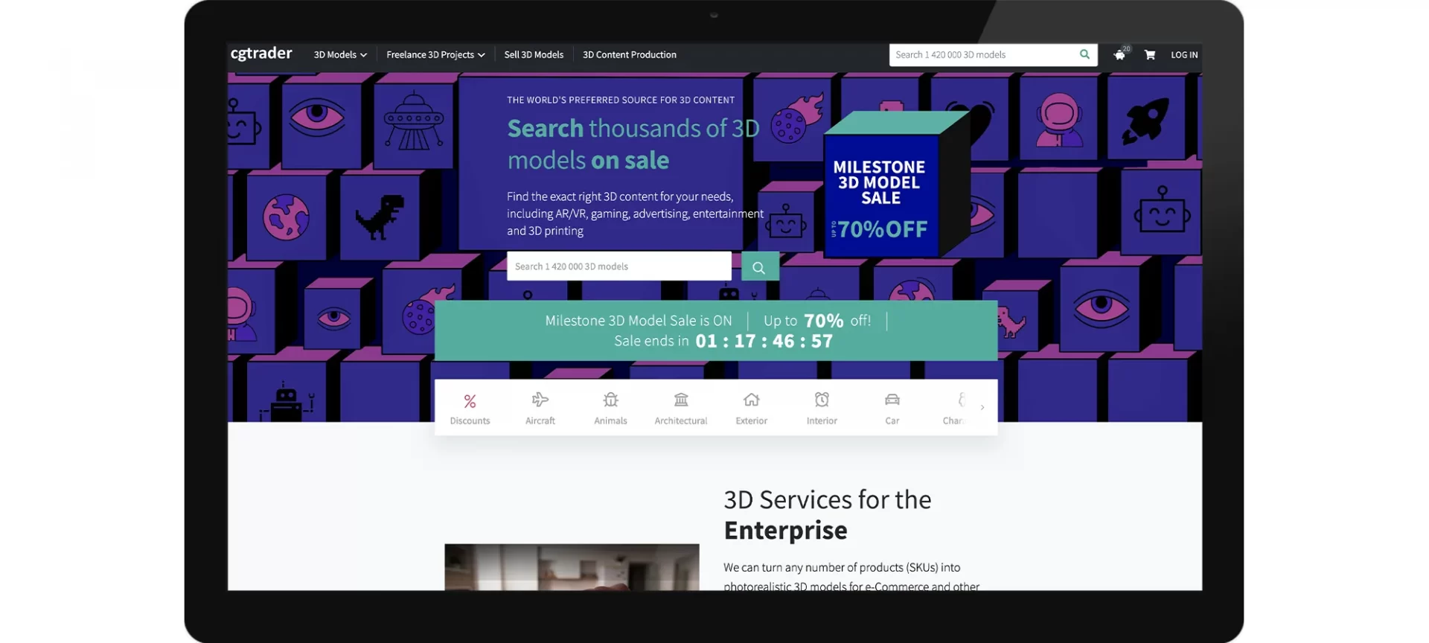
Task: Select the Aircraft category icon
Action: click(x=540, y=409)
